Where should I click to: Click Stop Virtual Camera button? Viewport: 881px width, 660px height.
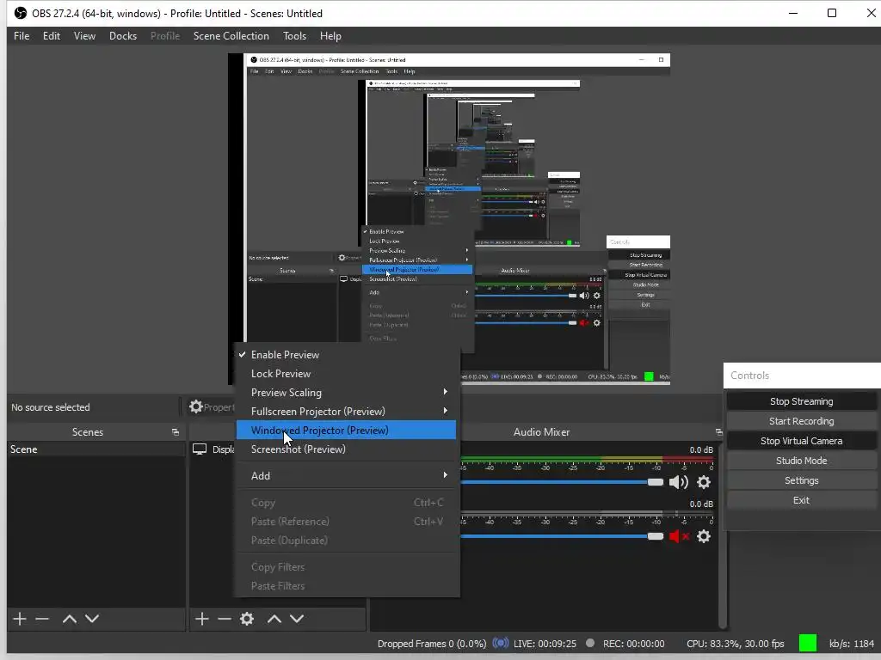coord(801,441)
